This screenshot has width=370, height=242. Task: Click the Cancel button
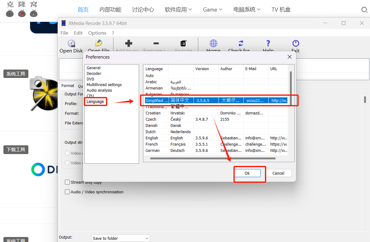278,173
